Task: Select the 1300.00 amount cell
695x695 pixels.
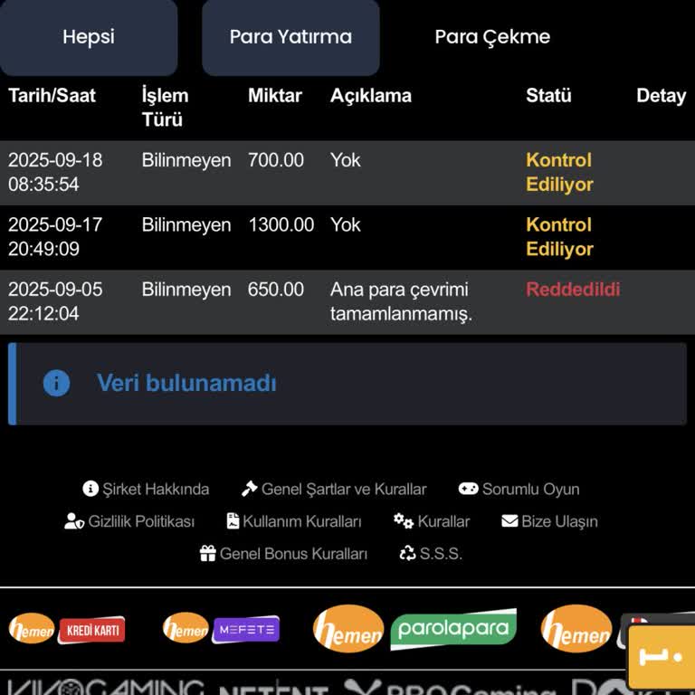Action: coord(281,224)
